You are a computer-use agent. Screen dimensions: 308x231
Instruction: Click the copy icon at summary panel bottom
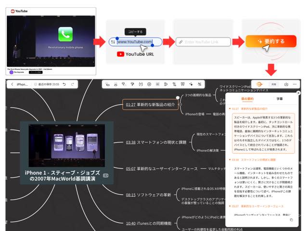tap(291, 220)
